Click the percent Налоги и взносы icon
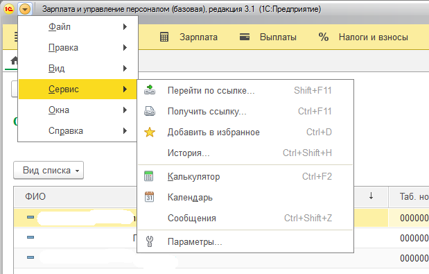Viewport: 429px width, 274px height. (324, 37)
